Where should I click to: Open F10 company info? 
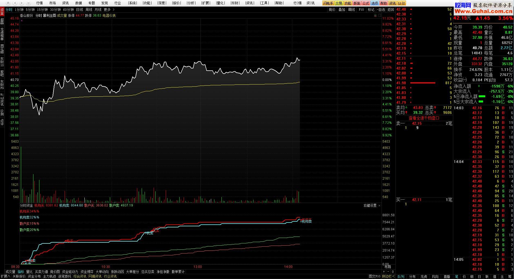[361, 10]
